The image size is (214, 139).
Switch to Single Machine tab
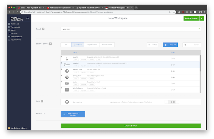(92, 45)
